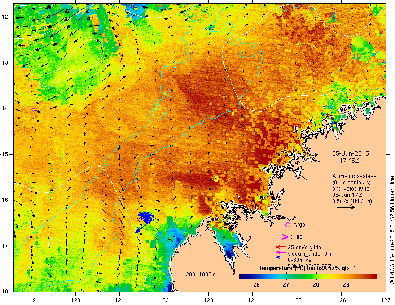Click the 200 1000m isobath label

point(201,274)
